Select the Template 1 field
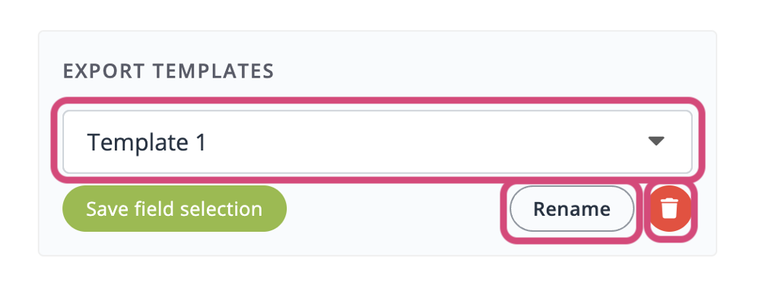759x307 pixels. [x=377, y=142]
